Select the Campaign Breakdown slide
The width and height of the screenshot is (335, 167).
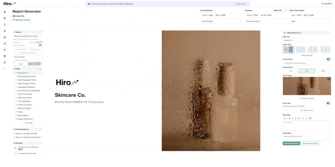(26, 87)
